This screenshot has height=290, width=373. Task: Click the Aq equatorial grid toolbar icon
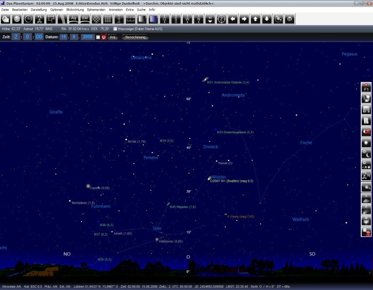click(x=74, y=19)
